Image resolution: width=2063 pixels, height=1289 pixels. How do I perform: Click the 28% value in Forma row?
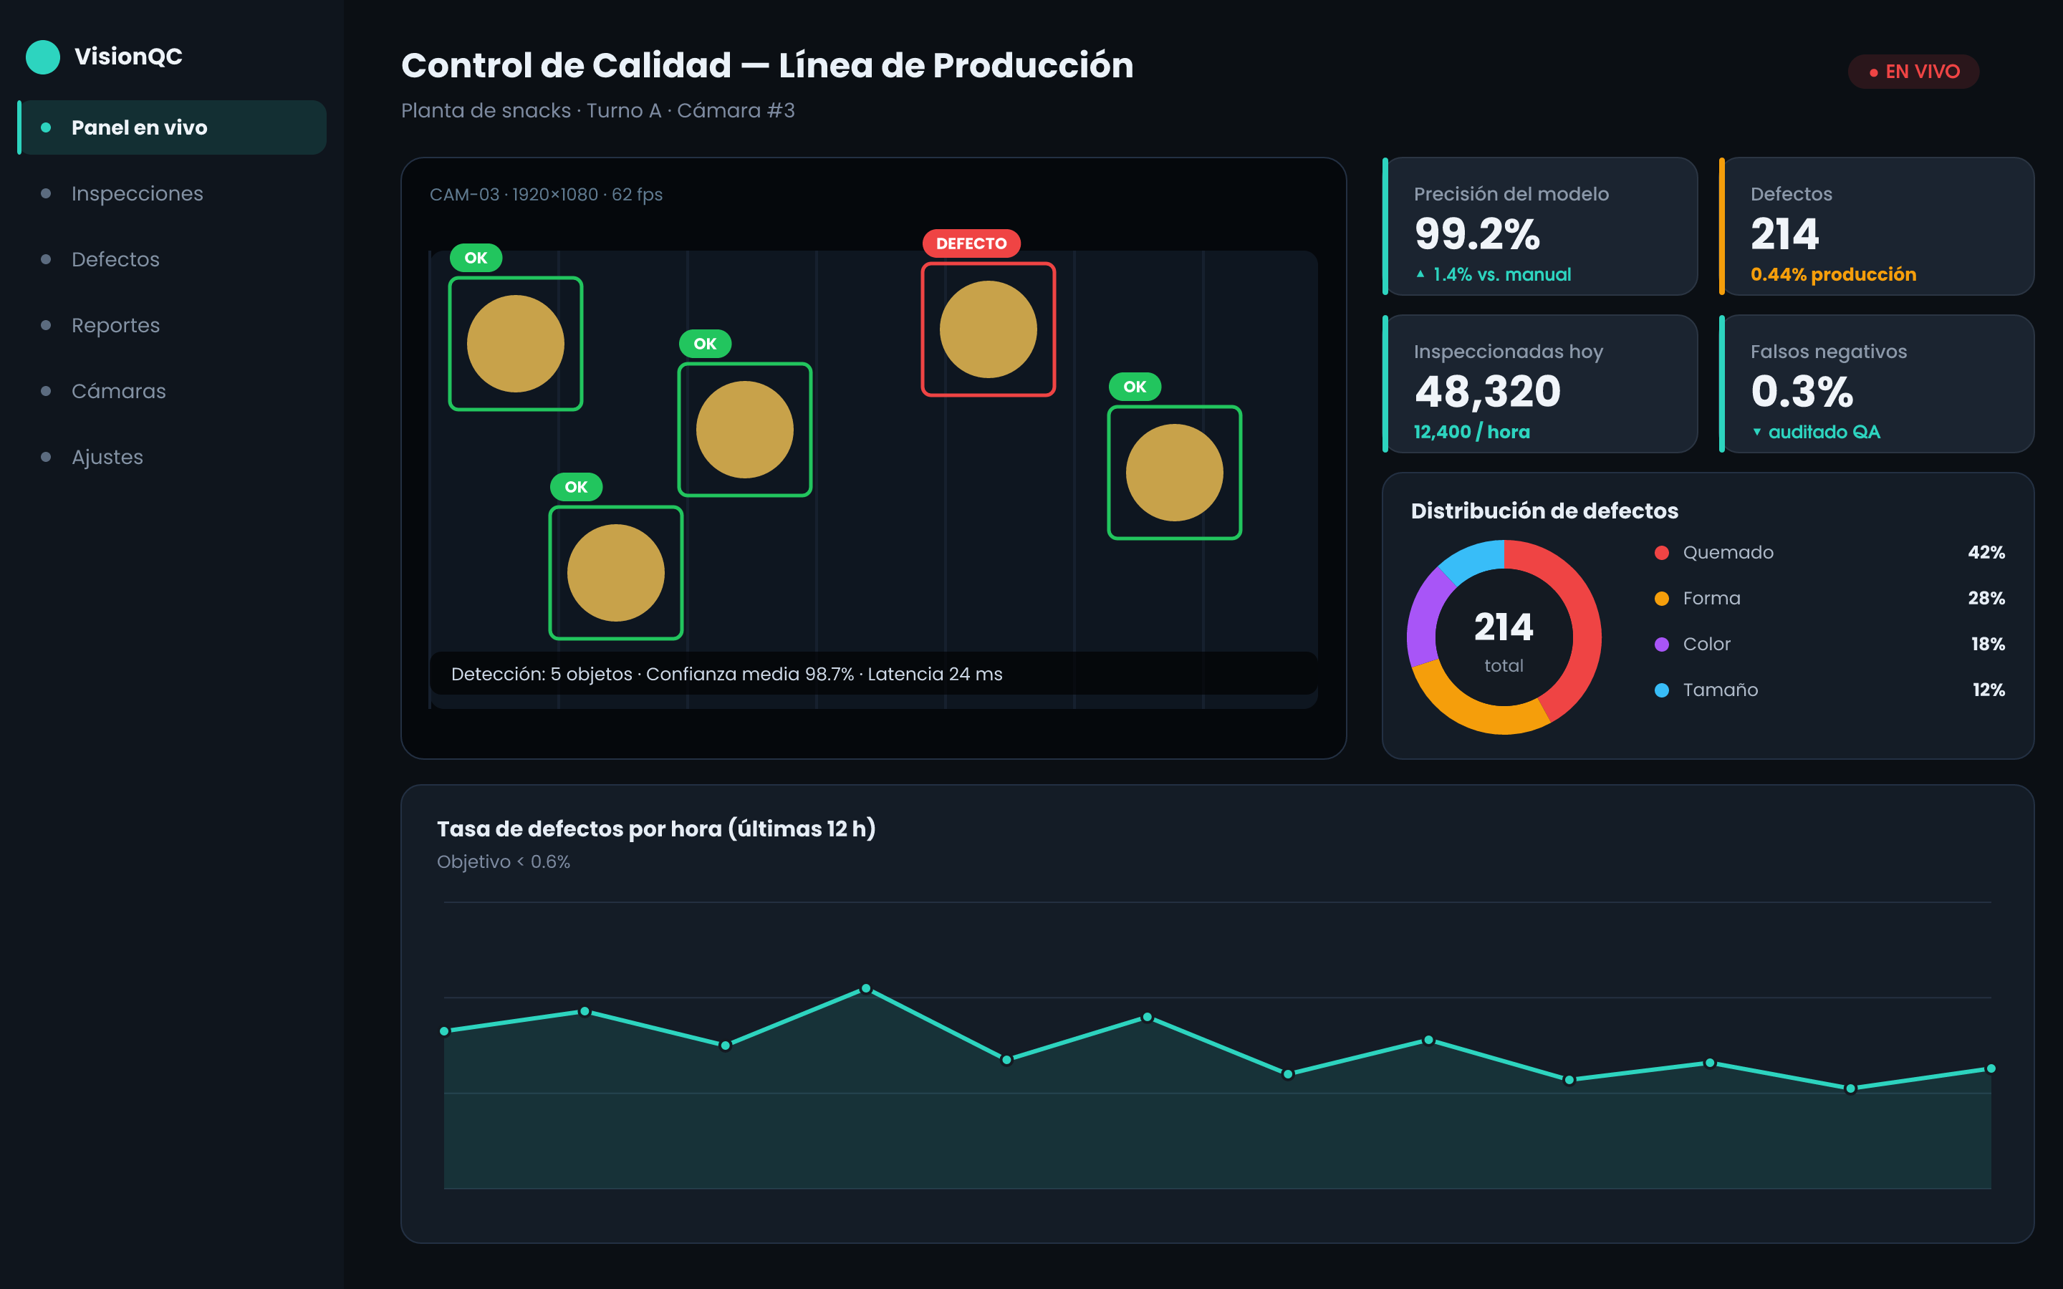[1986, 599]
